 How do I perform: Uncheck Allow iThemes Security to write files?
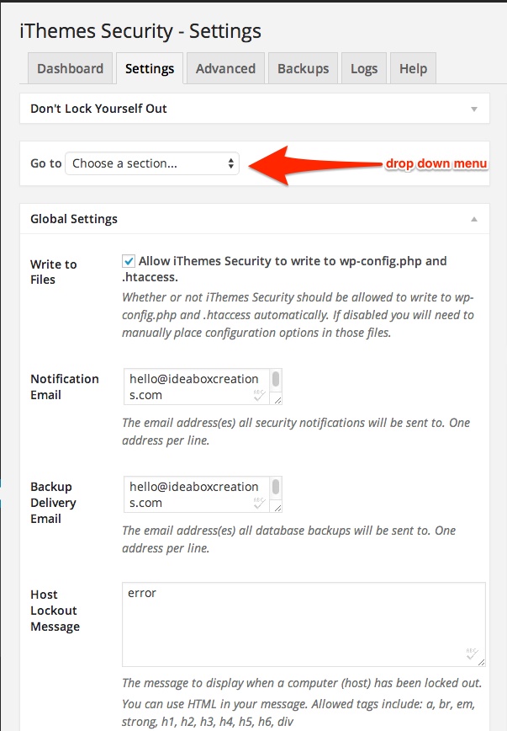click(x=129, y=261)
